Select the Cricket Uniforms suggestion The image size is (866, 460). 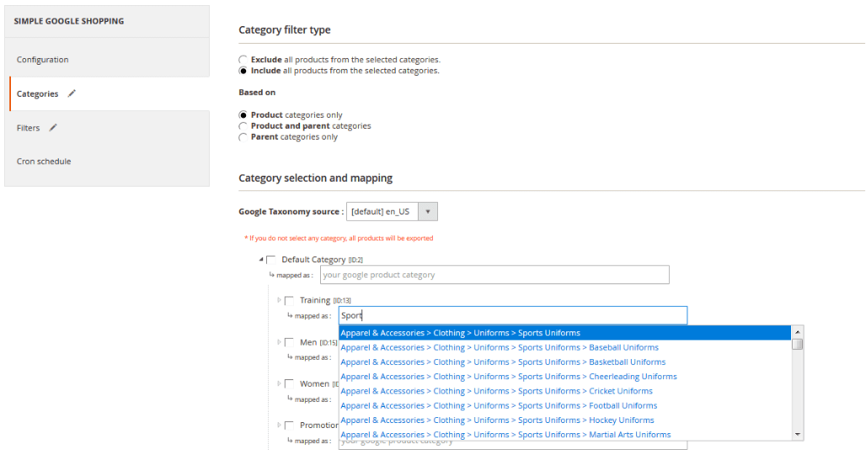[565, 391]
